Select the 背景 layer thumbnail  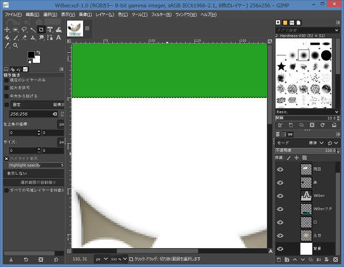307,248
